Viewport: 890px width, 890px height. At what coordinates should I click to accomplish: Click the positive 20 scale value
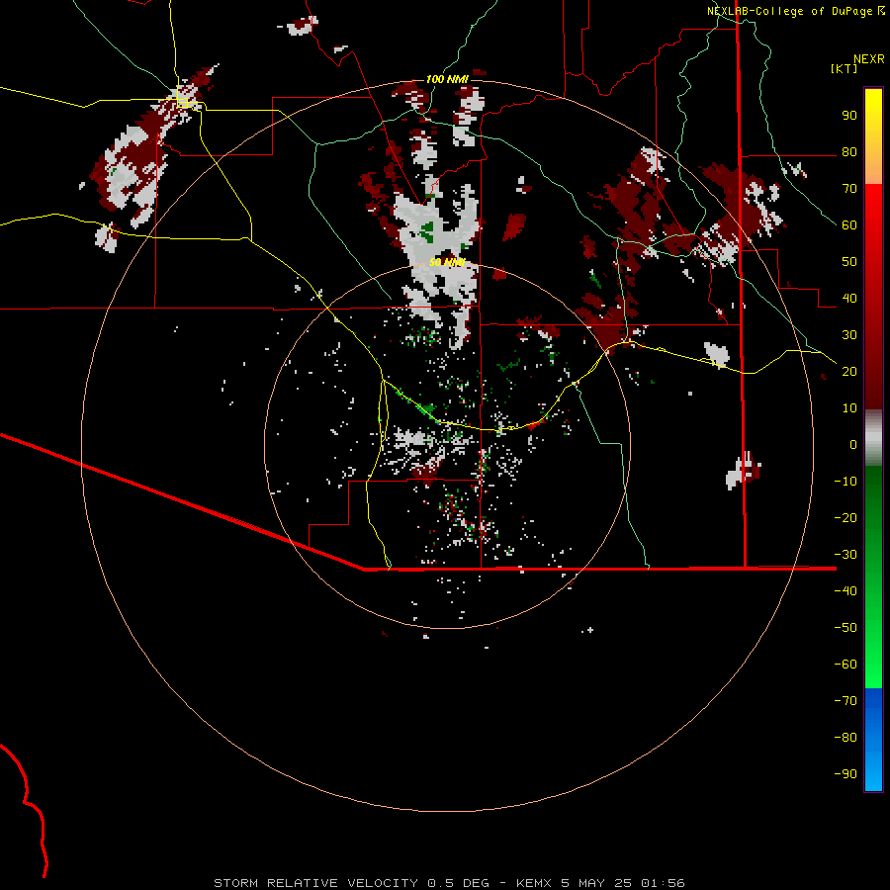[849, 372]
